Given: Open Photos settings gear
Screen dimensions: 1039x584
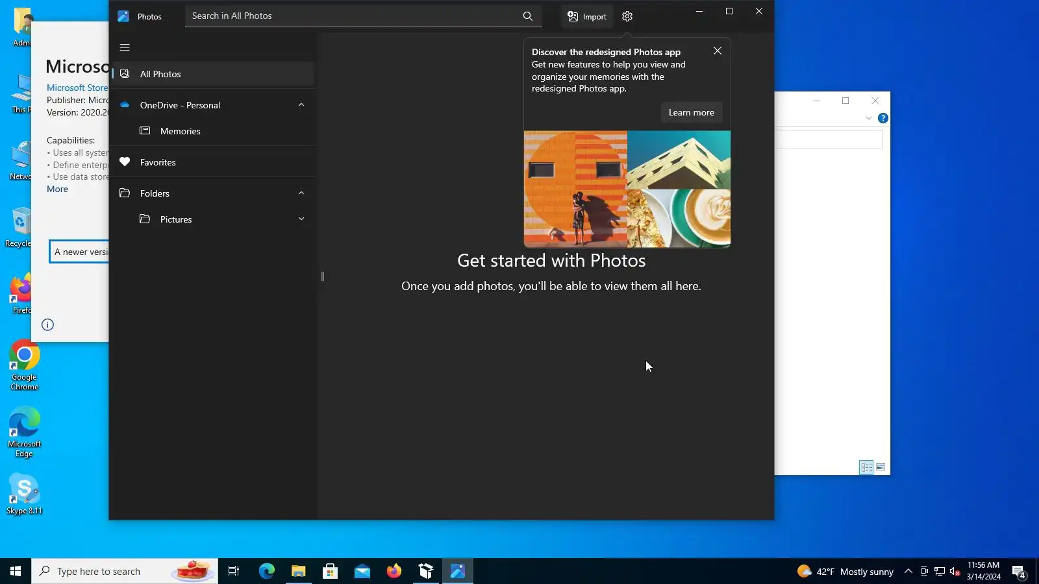Looking at the screenshot, I should 627,17.
